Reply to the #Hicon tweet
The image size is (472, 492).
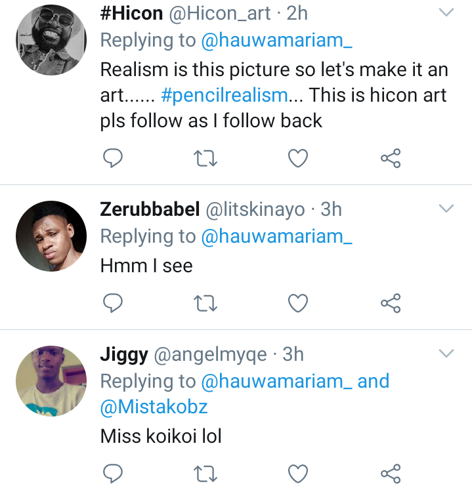114,158
